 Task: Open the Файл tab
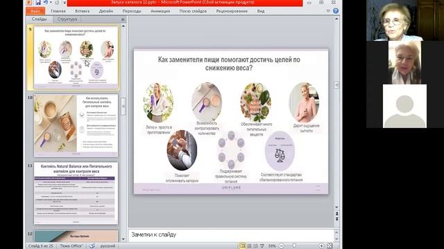click(35, 11)
